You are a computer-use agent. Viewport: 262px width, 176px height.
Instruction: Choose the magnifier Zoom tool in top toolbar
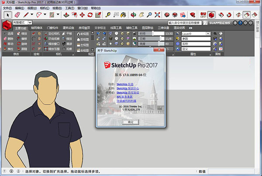(x=149, y=15)
